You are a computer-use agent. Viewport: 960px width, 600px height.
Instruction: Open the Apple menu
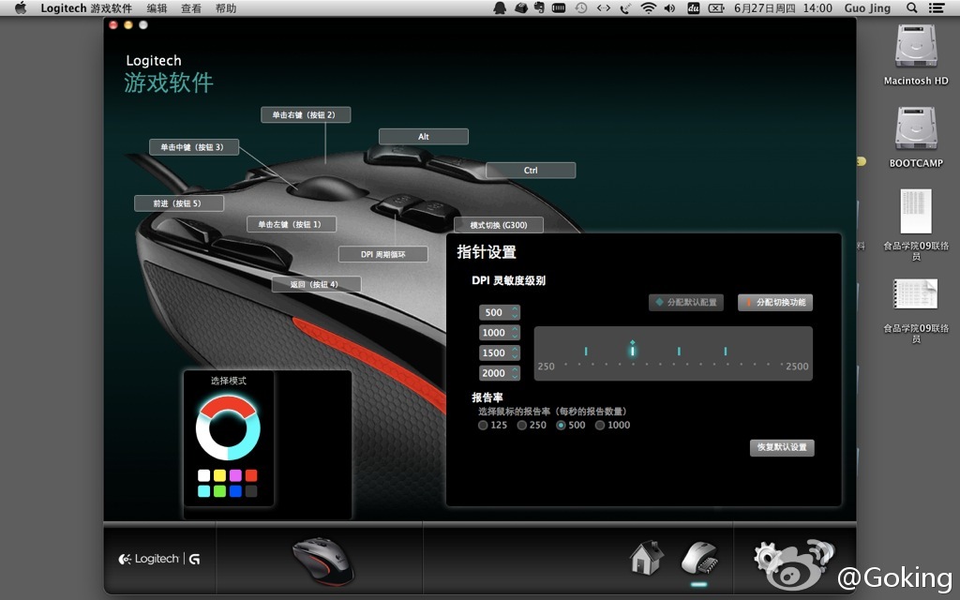tap(21, 7)
